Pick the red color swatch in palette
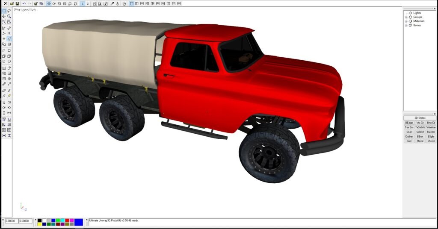The width and height of the screenshot is (438, 229). 67,220
